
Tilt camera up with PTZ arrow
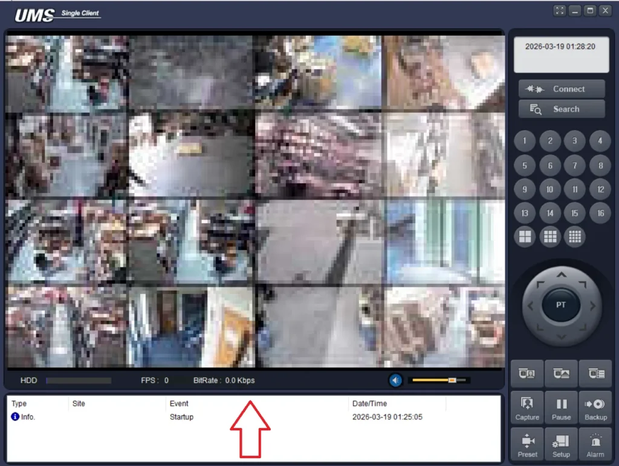point(561,275)
